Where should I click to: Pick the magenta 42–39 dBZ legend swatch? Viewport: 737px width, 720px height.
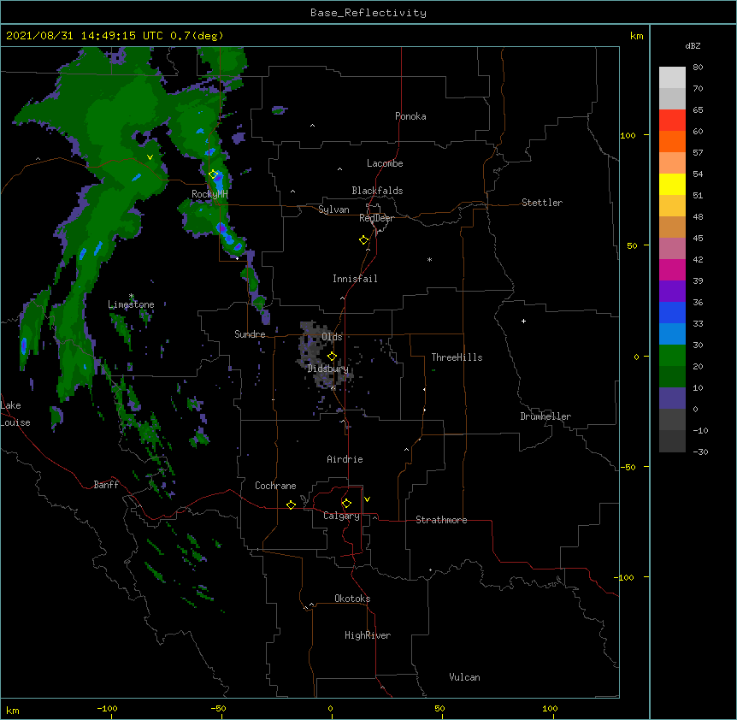coord(672,269)
